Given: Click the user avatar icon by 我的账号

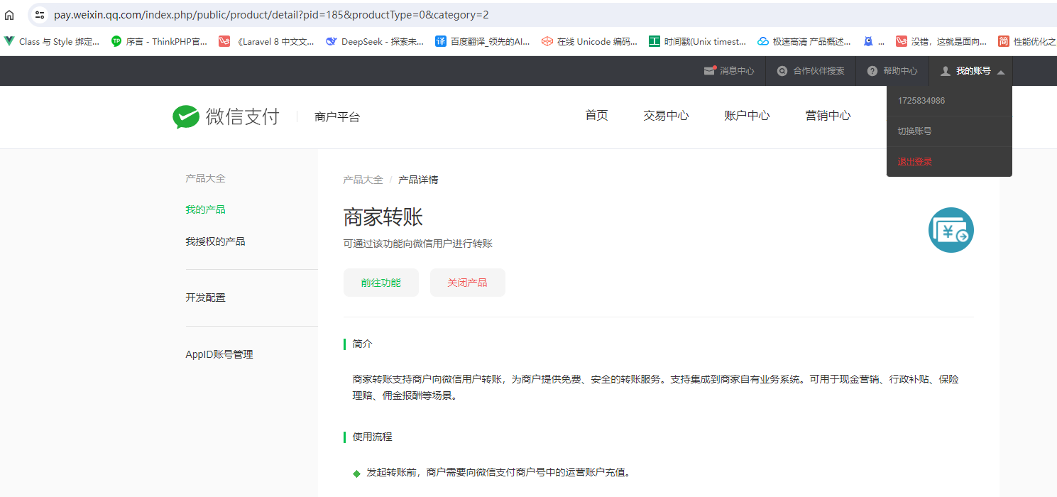Looking at the screenshot, I should (945, 71).
